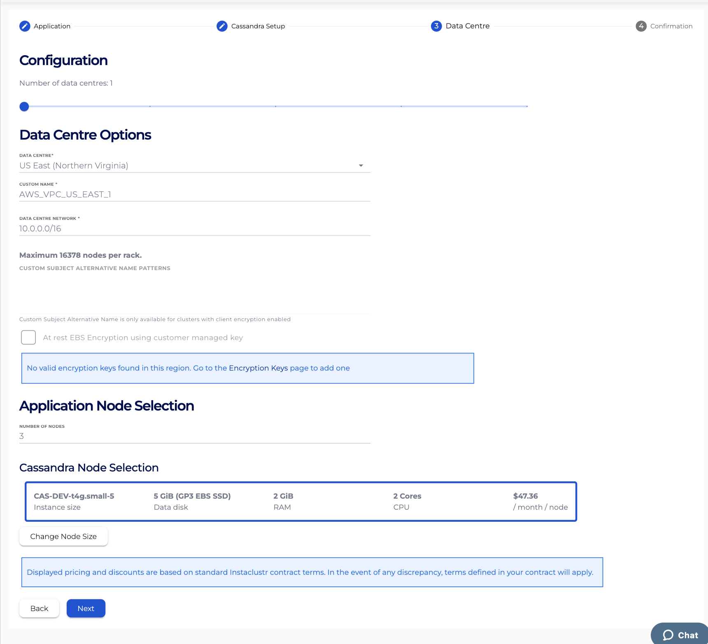This screenshot has width=708, height=644.
Task: Go to the Application wizard step
Action: tap(52, 26)
